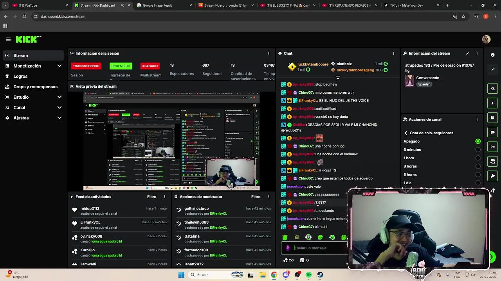Open the Información de la sesión options menu

click(x=269, y=53)
